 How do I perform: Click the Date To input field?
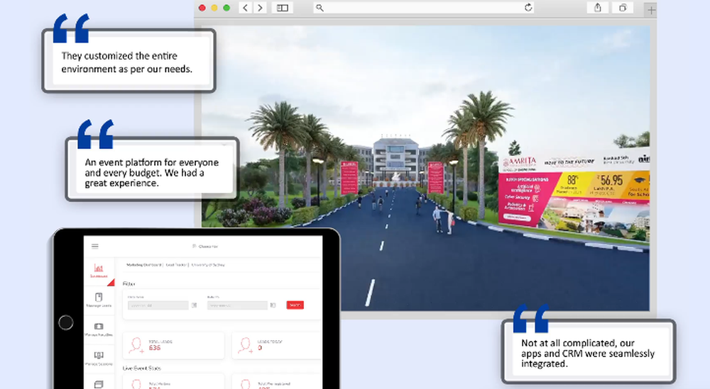[237, 305]
